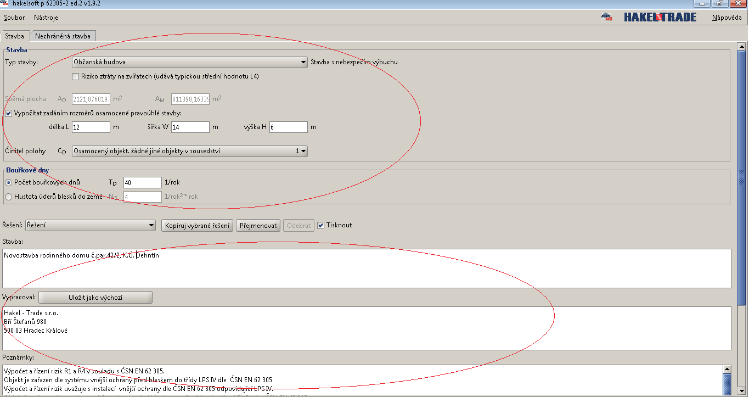The image size is (749, 397).
Task: Toggle Vypočítat zadáním rozměrů checkbox
Action: pos(8,113)
